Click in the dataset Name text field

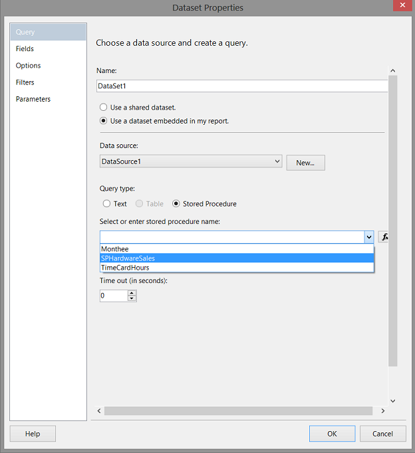pos(239,86)
